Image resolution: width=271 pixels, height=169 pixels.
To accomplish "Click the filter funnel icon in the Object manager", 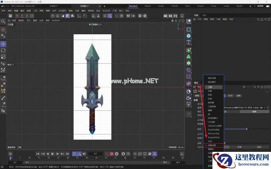I will 265,20.
